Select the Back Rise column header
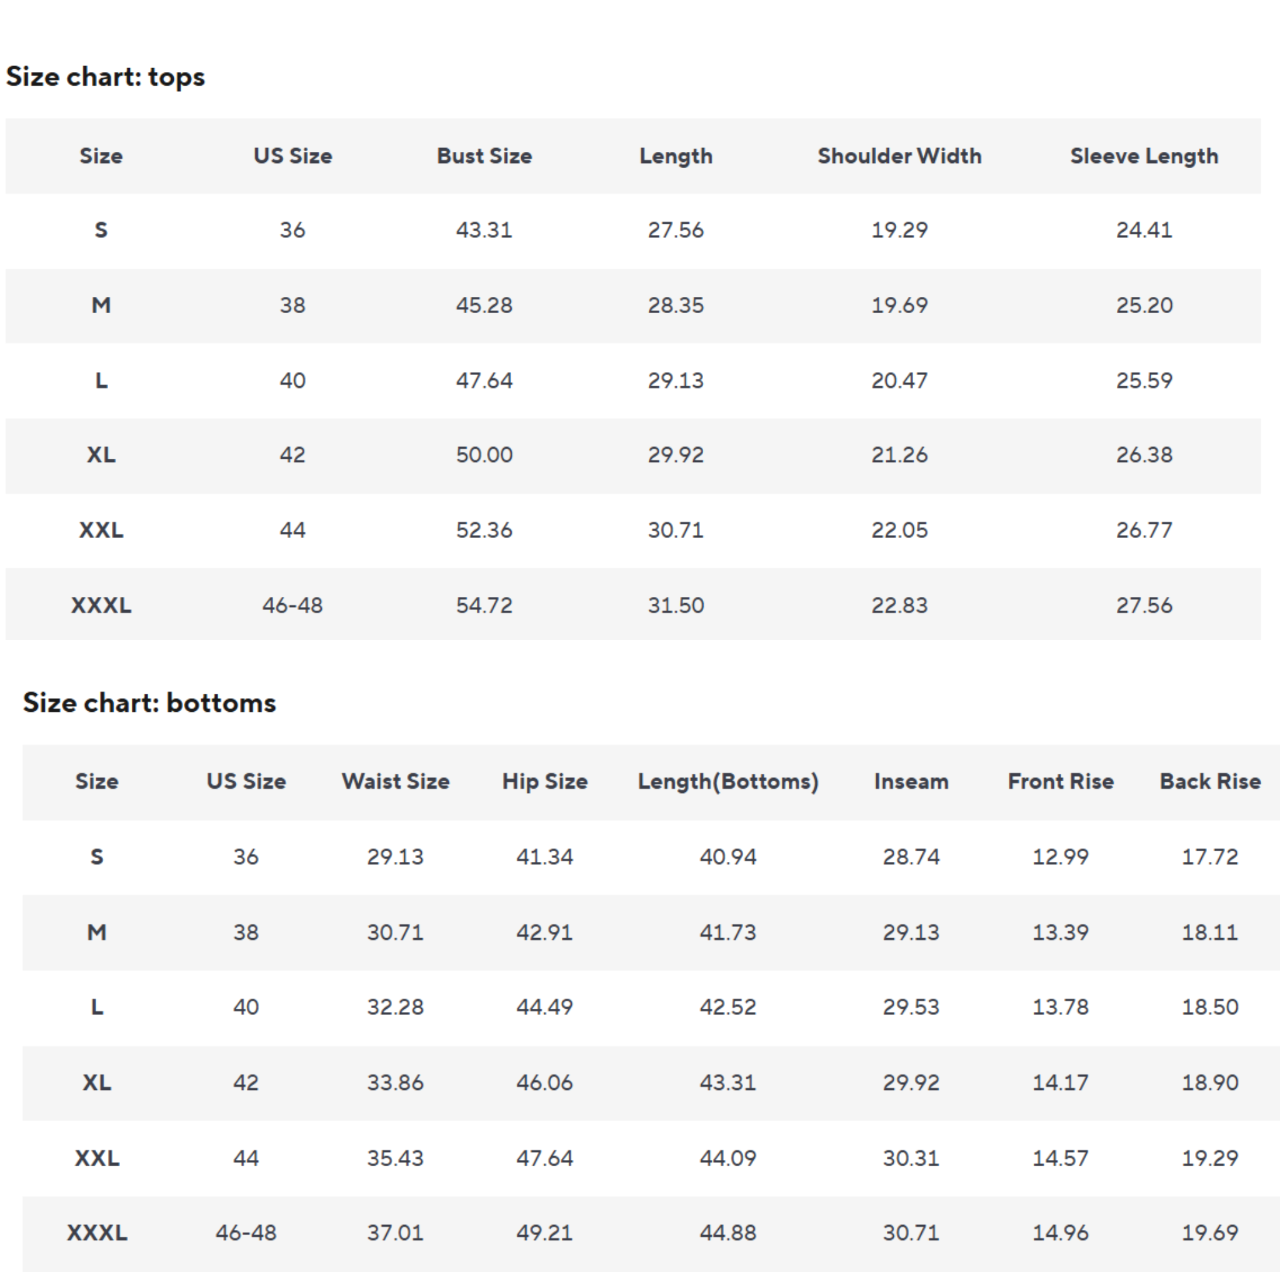Viewport: 1280px width, 1280px height. [1210, 782]
